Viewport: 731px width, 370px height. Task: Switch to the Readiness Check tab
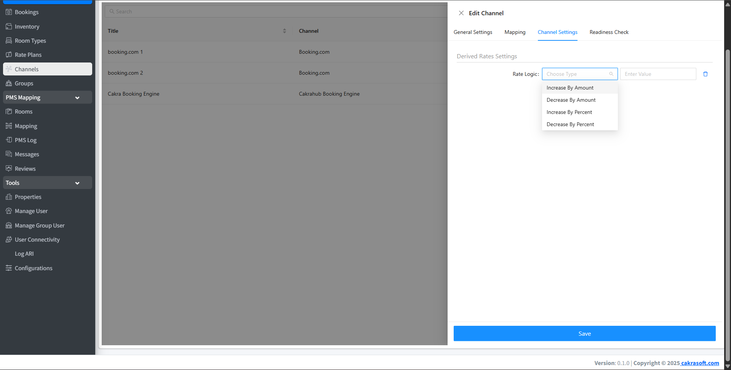(609, 32)
